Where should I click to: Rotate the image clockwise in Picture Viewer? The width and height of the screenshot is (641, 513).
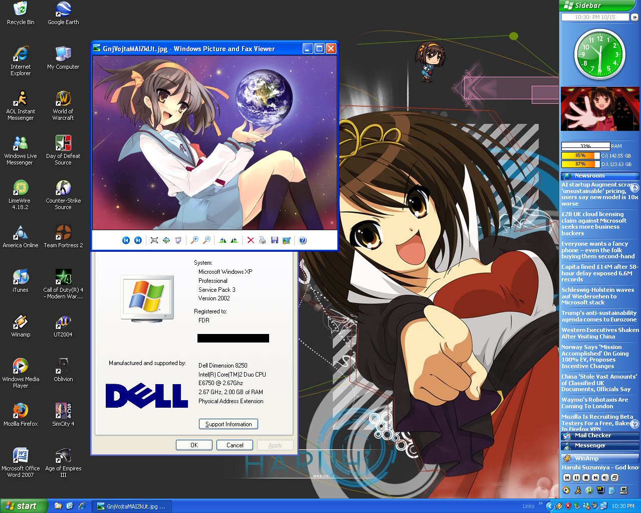point(223,240)
